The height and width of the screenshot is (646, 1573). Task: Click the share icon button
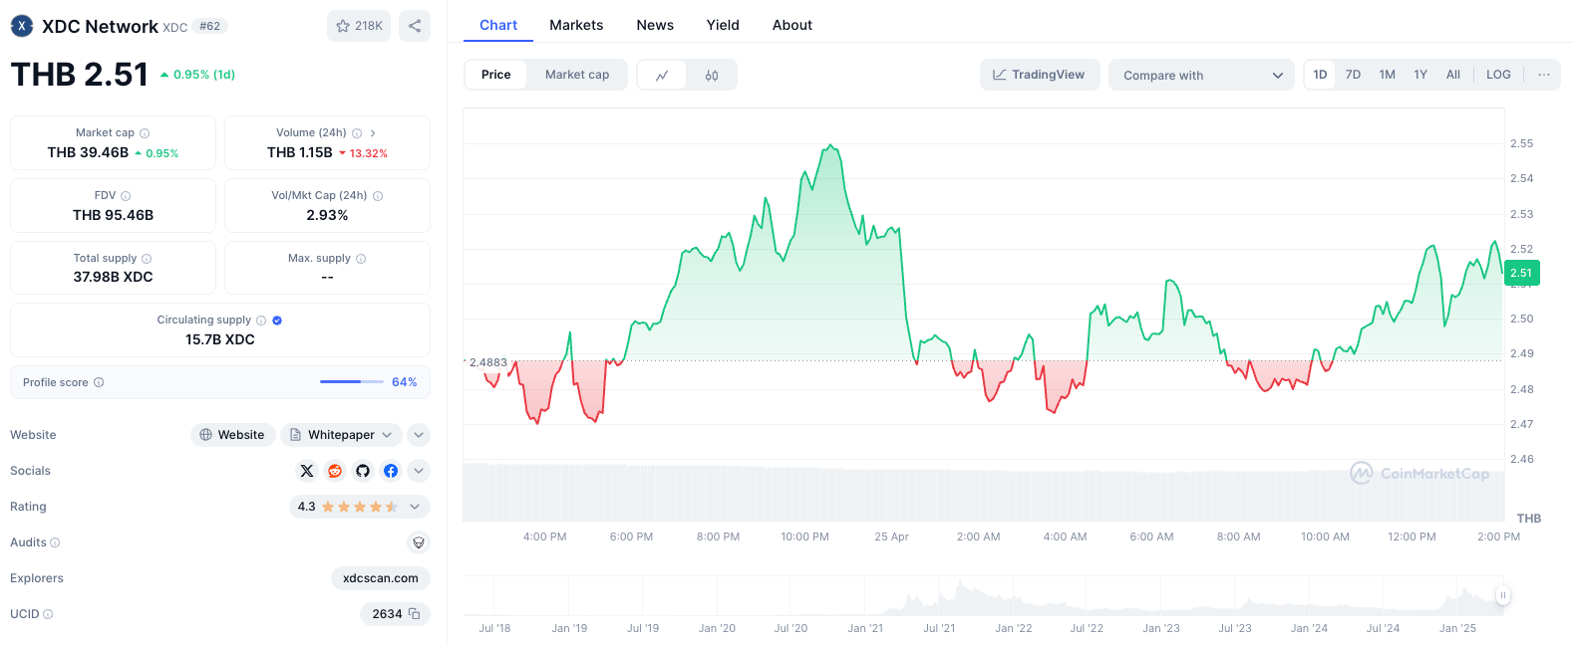415,26
